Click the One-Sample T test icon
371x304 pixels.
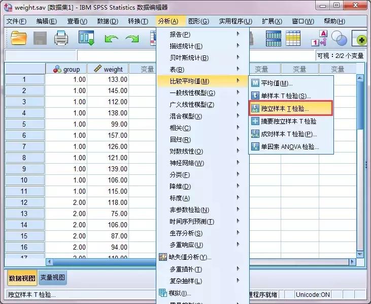255,96
